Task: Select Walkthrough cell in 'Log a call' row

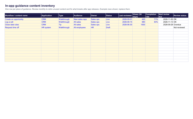Action: click(x=66, y=22)
